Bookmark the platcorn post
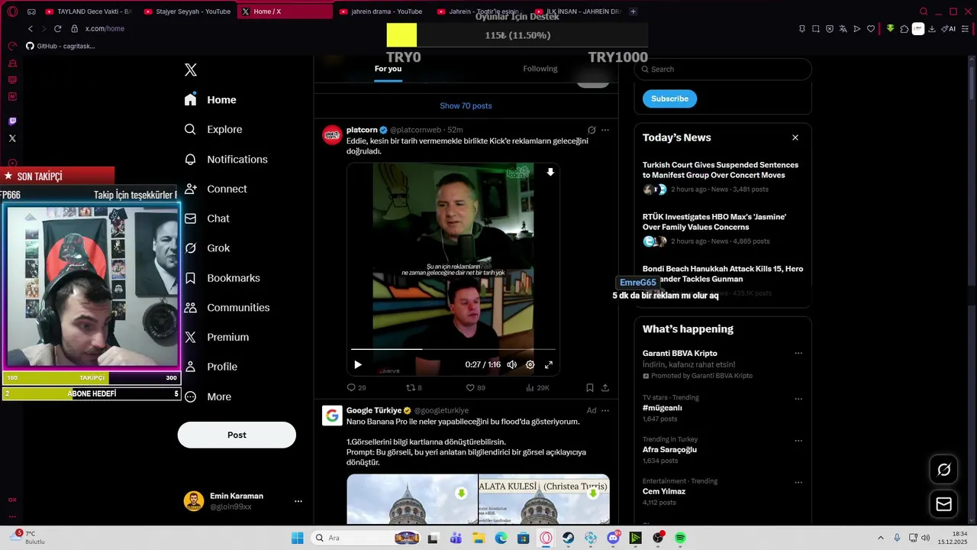The image size is (977, 550). pos(590,388)
